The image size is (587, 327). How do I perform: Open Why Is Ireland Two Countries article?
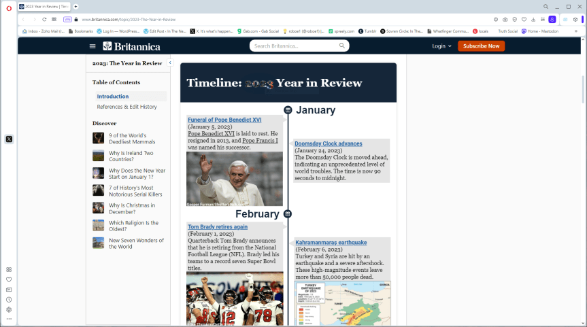131,156
